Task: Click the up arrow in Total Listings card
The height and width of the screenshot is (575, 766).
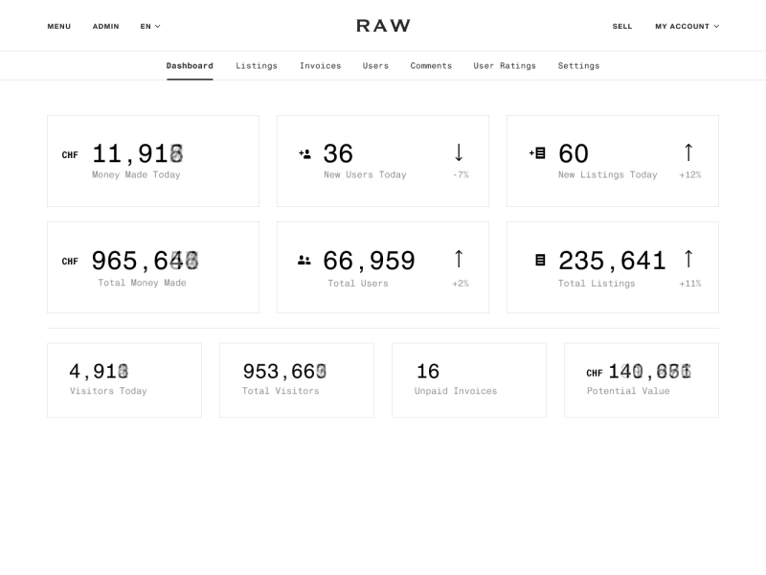Action: [x=688, y=259]
